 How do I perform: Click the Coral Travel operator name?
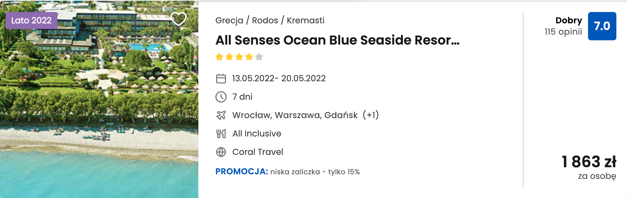click(258, 152)
